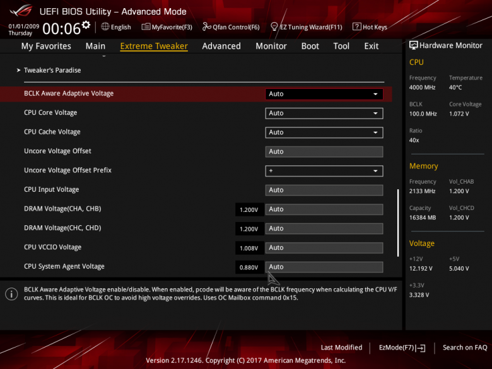Click the CPU Input Voltage field

324,190
